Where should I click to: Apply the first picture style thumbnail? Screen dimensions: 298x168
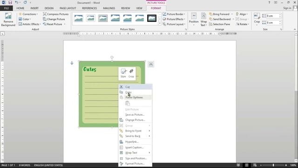point(79,18)
